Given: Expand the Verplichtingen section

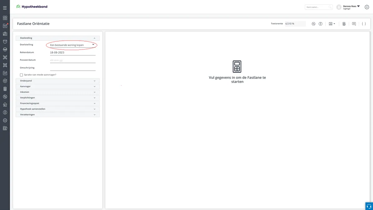Looking at the screenshot, I should pyautogui.click(x=58, y=98).
